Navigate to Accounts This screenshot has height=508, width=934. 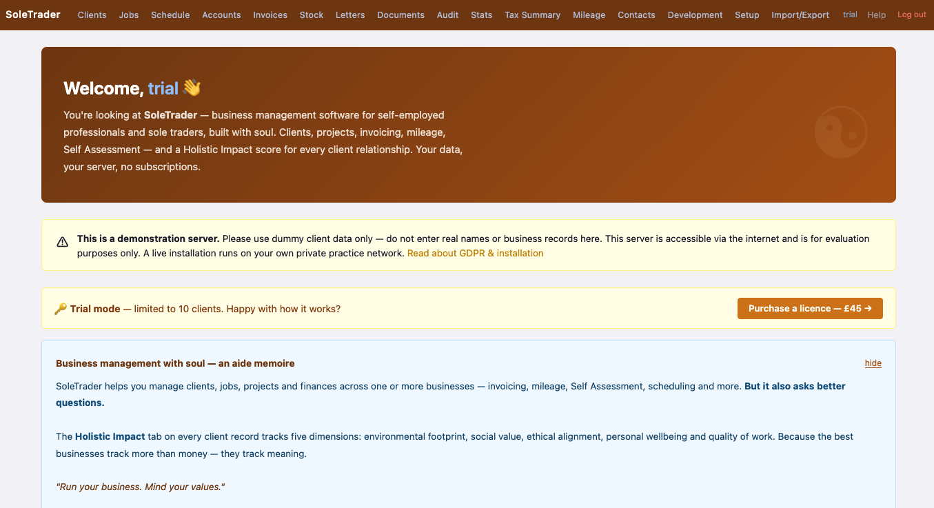coord(221,14)
